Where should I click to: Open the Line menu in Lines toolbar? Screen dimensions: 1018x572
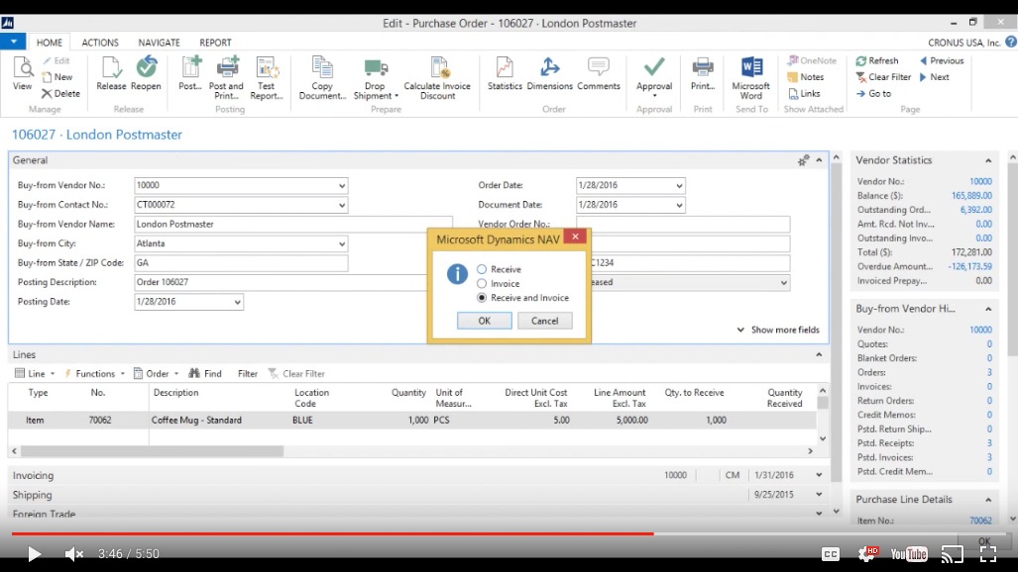(x=35, y=373)
